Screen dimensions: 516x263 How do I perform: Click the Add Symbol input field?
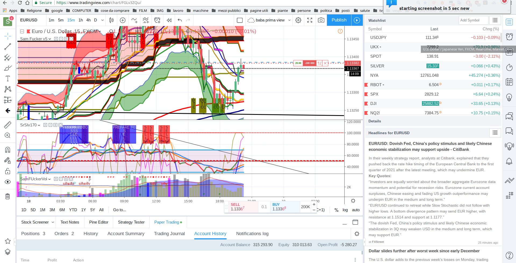(473, 20)
